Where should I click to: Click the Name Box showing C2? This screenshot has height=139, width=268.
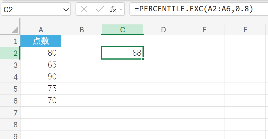(x=31, y=10)
